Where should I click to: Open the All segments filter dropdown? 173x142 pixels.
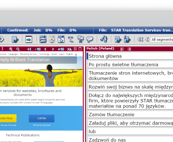pyautogui.click(x=162, y=40)
